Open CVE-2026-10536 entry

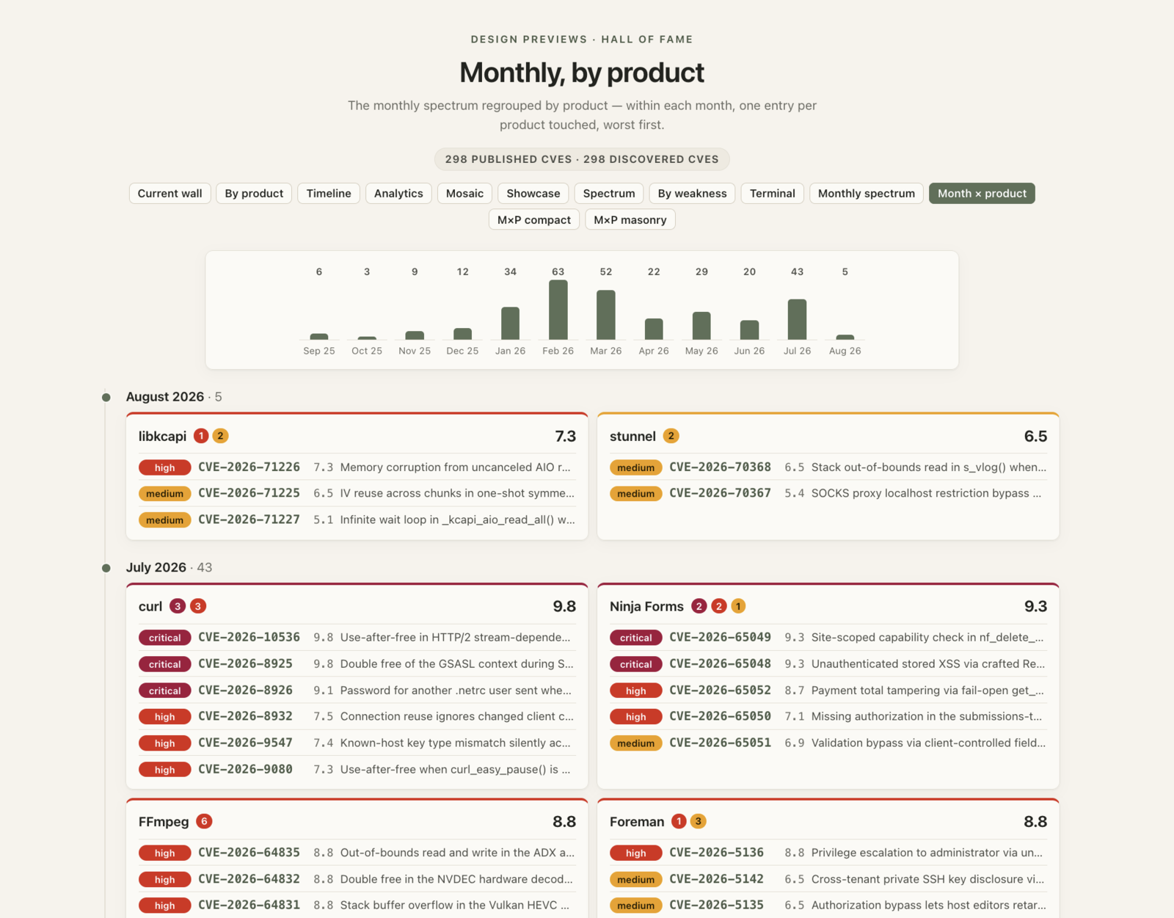click(x=357, y=638)
